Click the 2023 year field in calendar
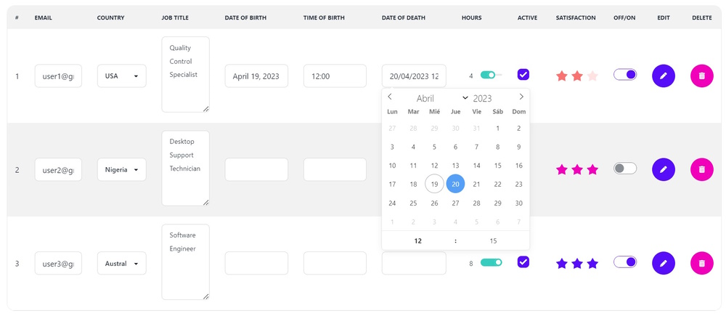 click(483, 98)
